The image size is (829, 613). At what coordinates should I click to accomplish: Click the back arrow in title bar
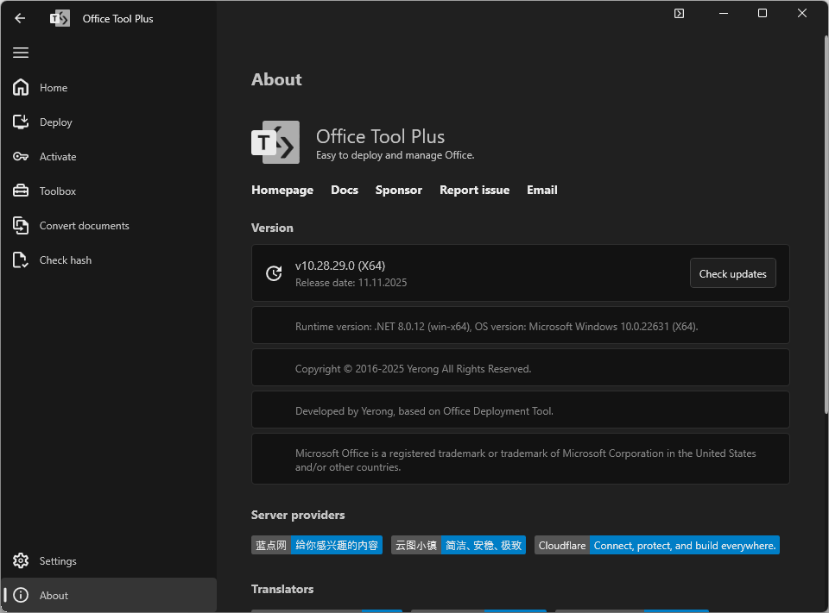click(20, 18)
